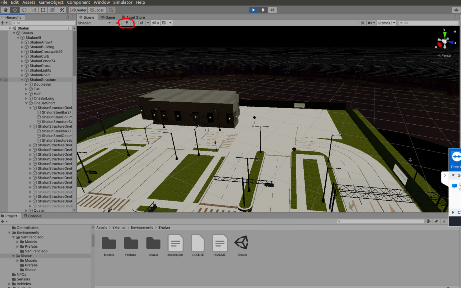Open Hierarchy panel three-dot options
The height and width of the screenshot is (288, 461).
pyautogui.click(x=72, y=17)
